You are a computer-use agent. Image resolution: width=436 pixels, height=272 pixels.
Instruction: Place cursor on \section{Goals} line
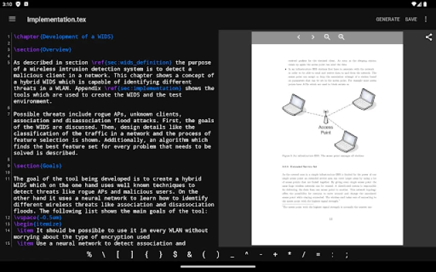(x=38, y=166)
